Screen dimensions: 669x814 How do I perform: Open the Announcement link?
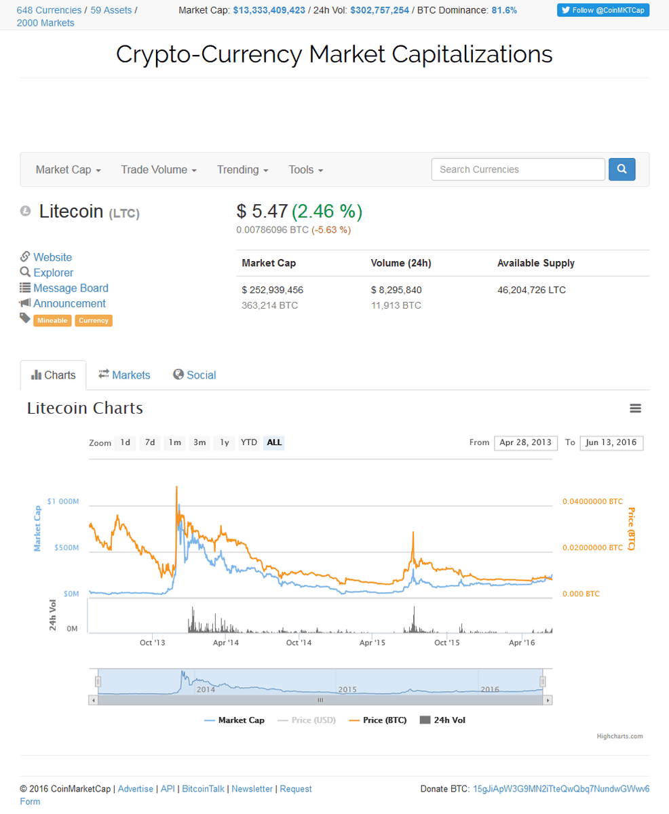[70, 304]
